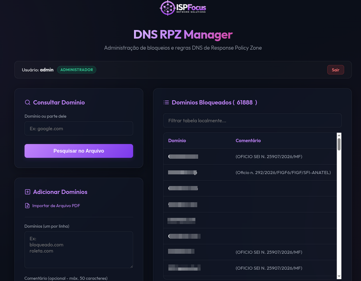
Task: Focus the Domínios (um por linha) textarea
Action: (79, 250)
